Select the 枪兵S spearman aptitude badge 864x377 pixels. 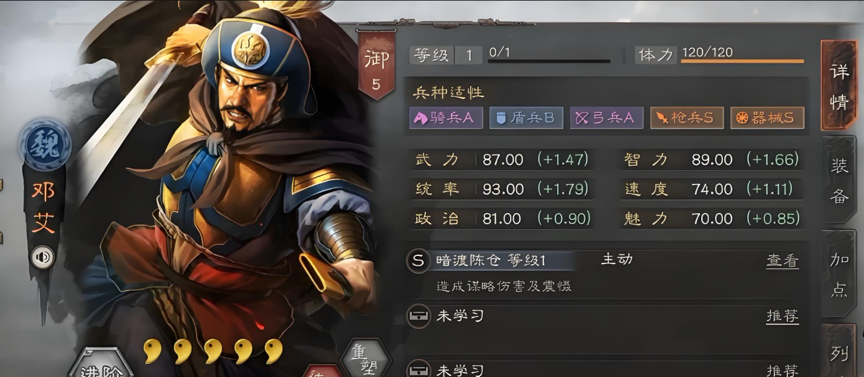tap(687, 118)
